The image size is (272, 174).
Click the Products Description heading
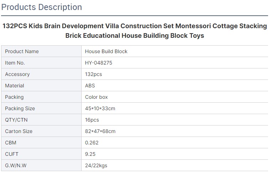(41, 7)
